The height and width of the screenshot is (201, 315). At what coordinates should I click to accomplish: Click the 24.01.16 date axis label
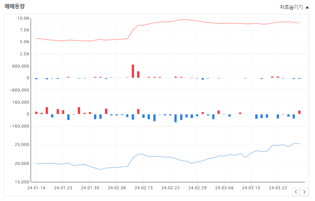tap(36, 188)
